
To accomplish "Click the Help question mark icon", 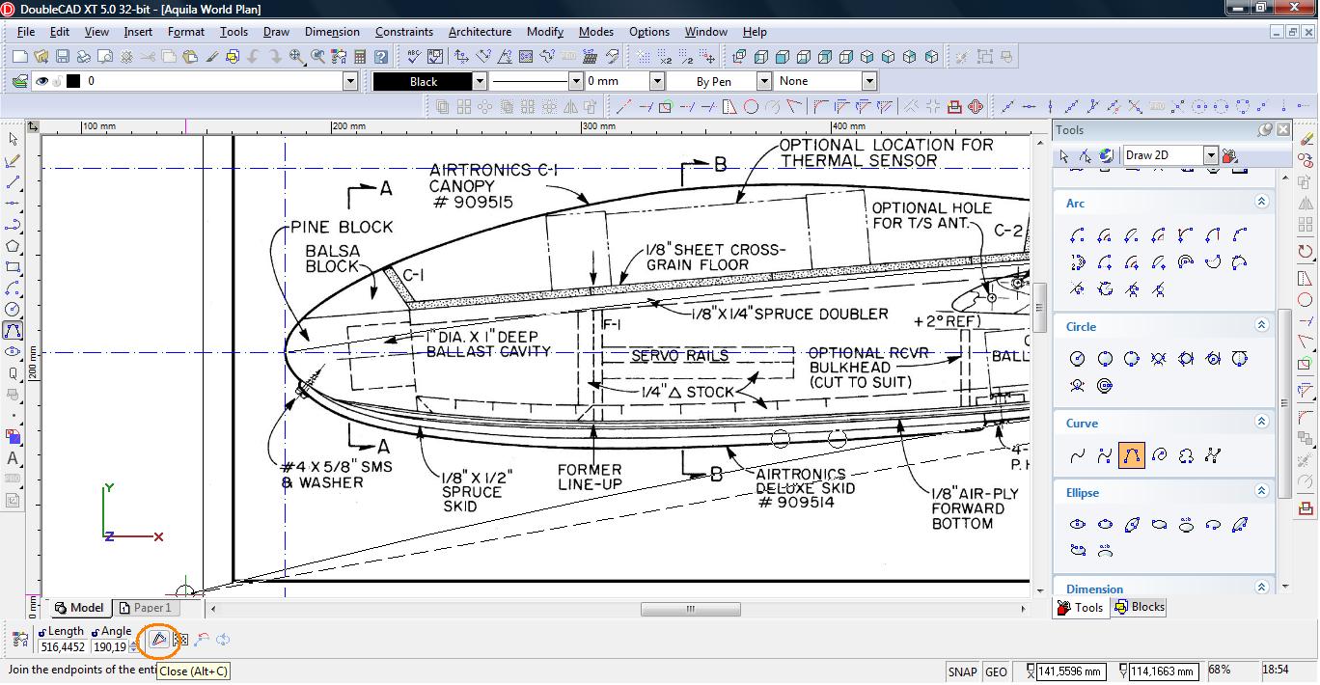I will 381,57.
